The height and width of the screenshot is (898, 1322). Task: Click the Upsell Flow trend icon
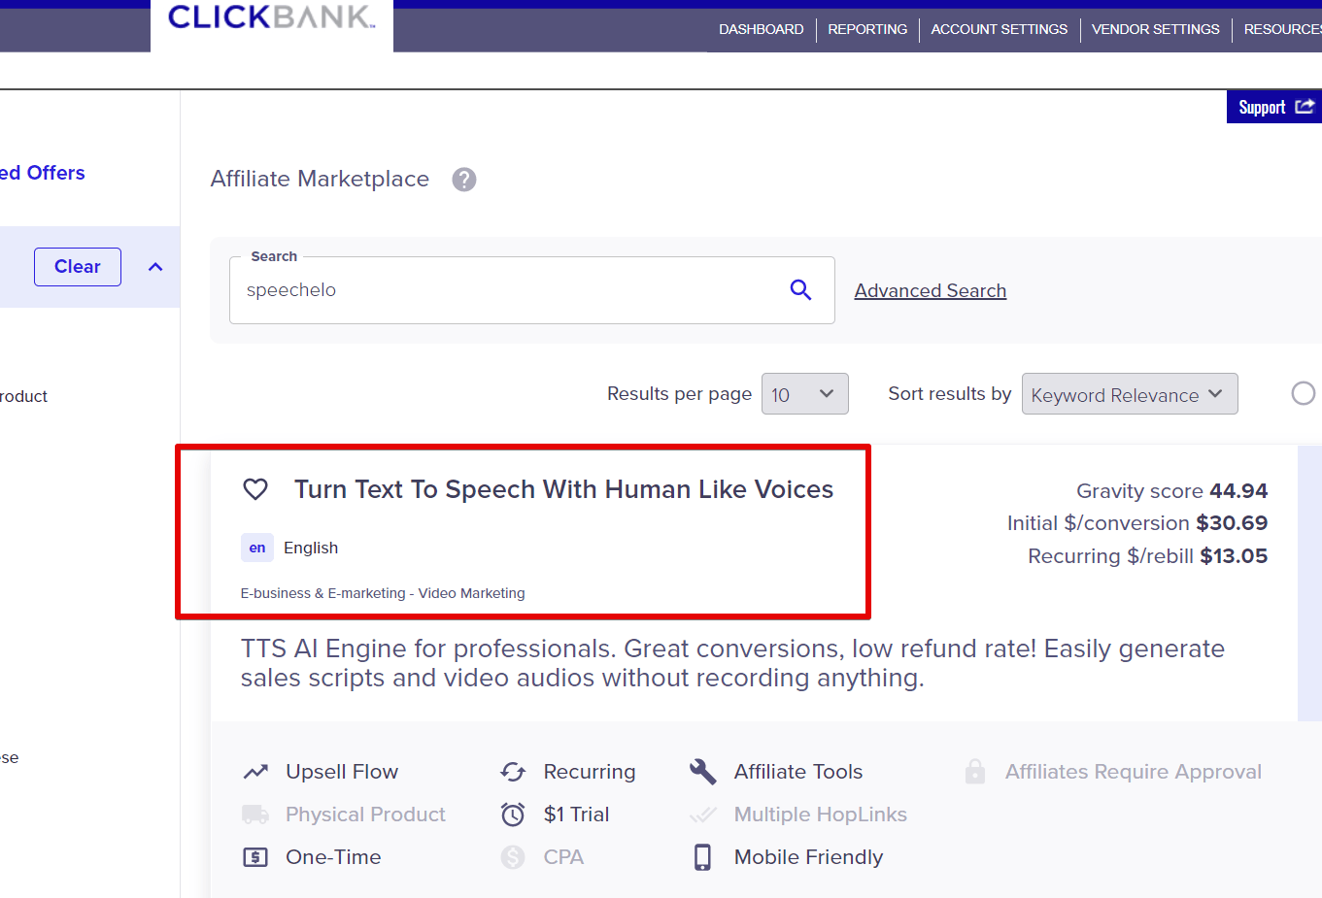(x=255, y=772)
